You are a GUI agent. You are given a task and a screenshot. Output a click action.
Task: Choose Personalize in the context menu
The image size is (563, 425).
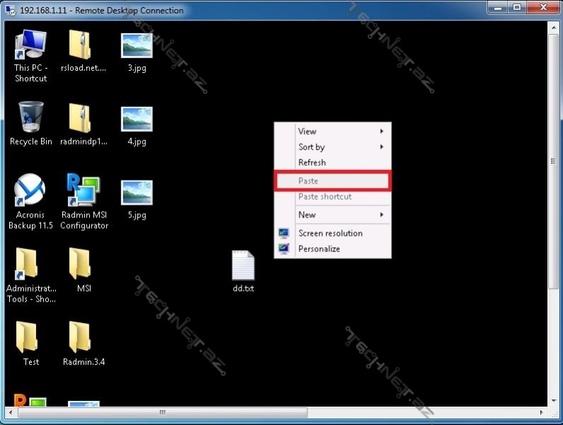tap(319, 249)
